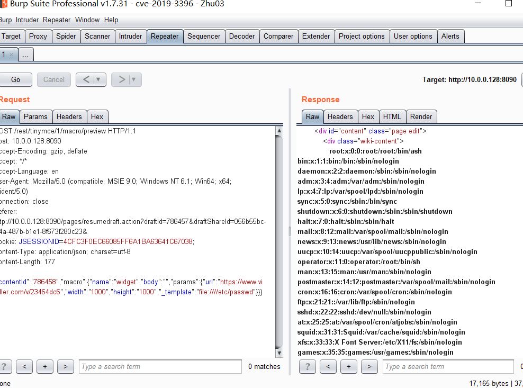Send the request with the Go button

coord(15,79)
